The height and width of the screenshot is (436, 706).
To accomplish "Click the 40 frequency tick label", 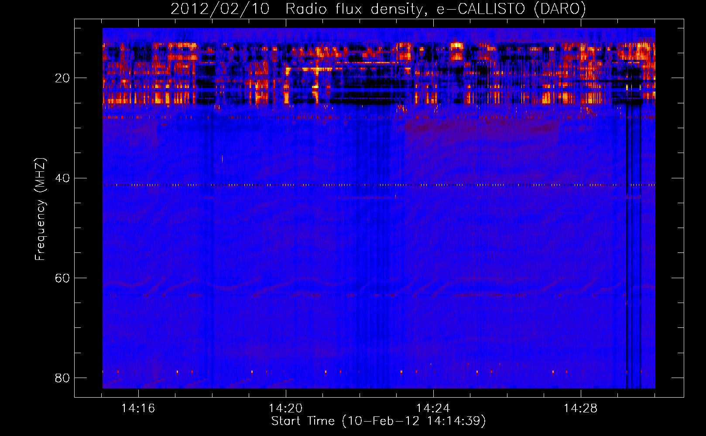I will [62, 178].
